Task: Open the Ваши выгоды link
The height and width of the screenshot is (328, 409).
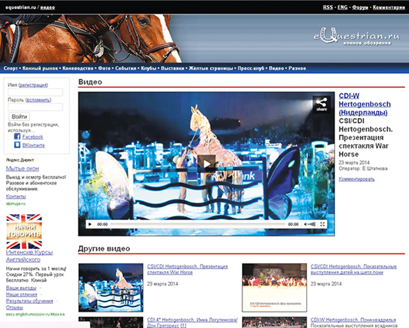Action: (x=21, y=288)
